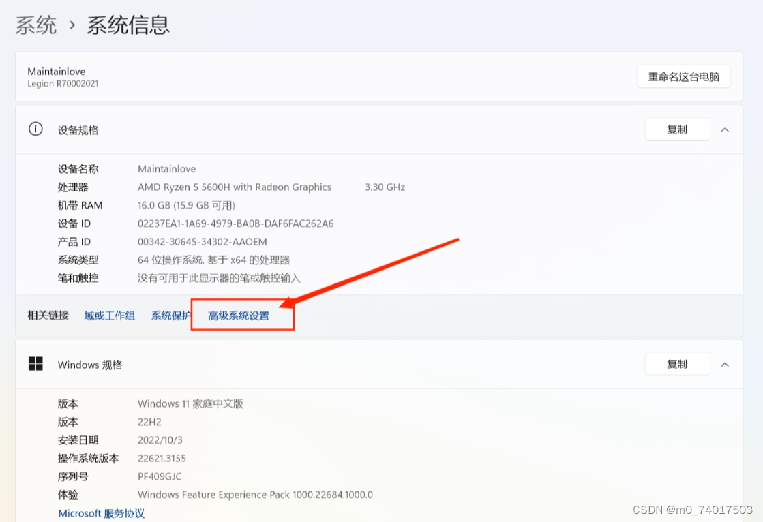Click the 设备规格 section header
The width and height of the screenshot is (763, 522).
(x=379, y=129)
